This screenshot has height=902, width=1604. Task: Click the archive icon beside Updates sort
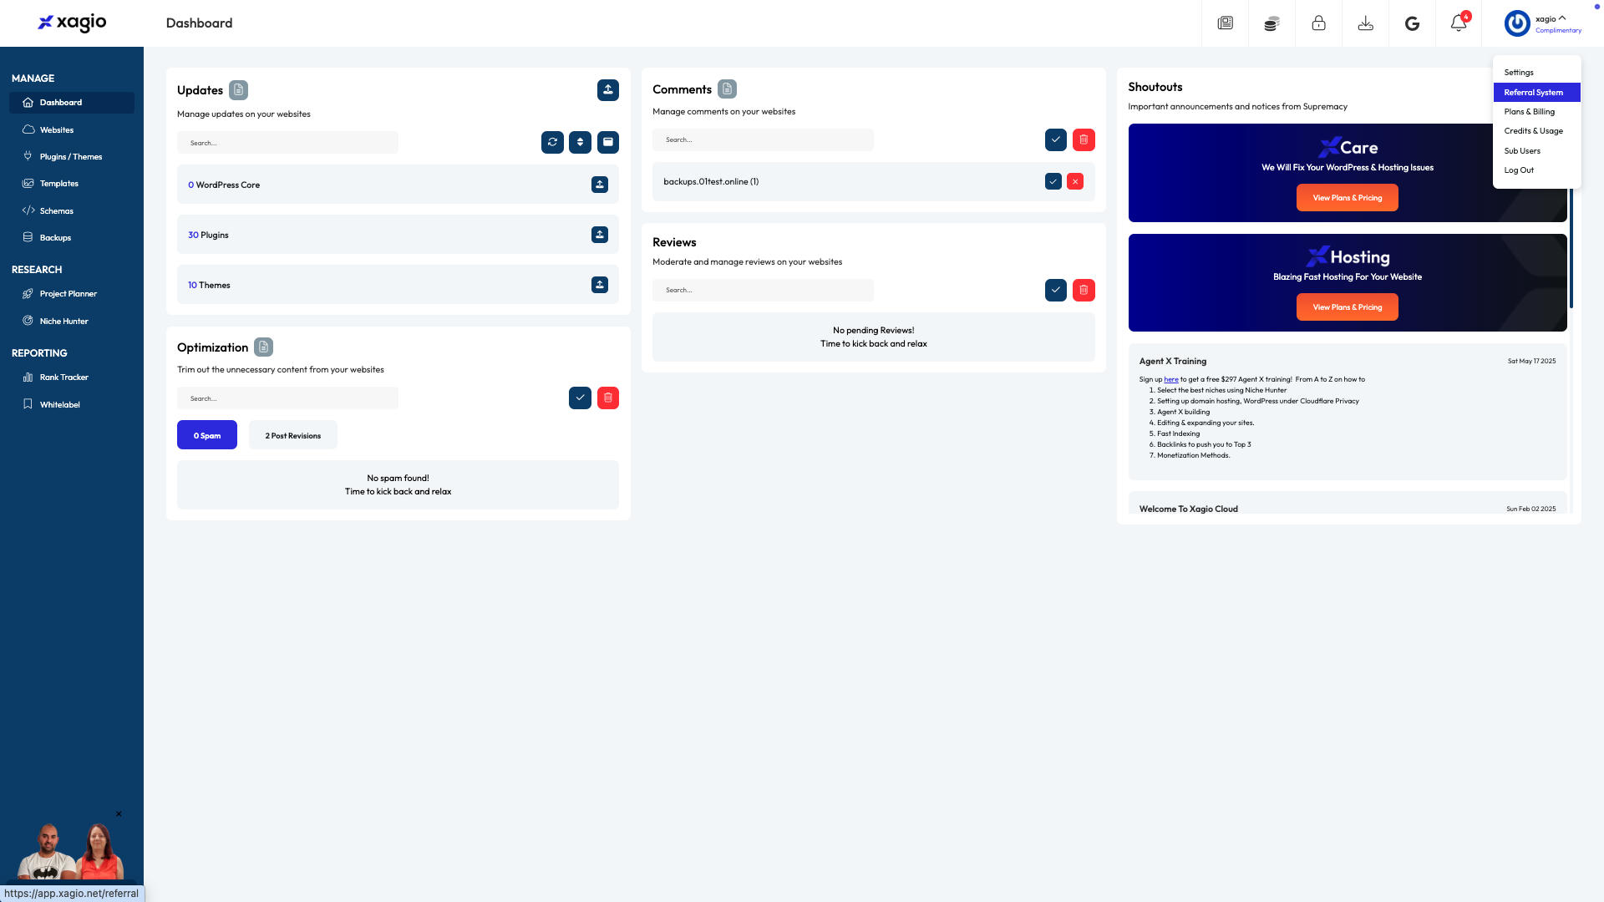(608, 143)
